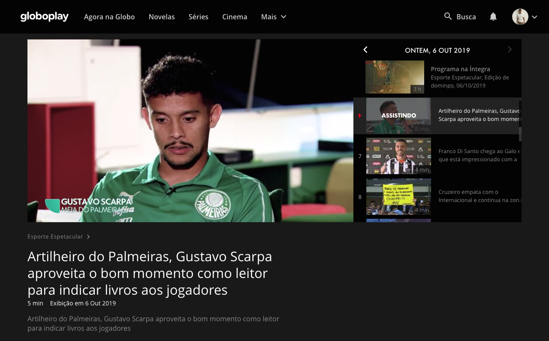Click the 5 min duration under headline

pos(35,303)
